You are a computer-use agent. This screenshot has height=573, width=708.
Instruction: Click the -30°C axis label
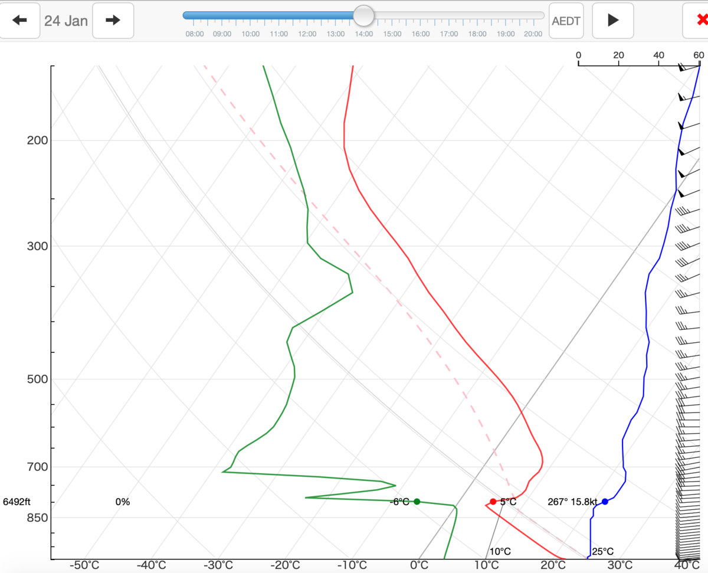pyautogui.click(x=218, y=565)
